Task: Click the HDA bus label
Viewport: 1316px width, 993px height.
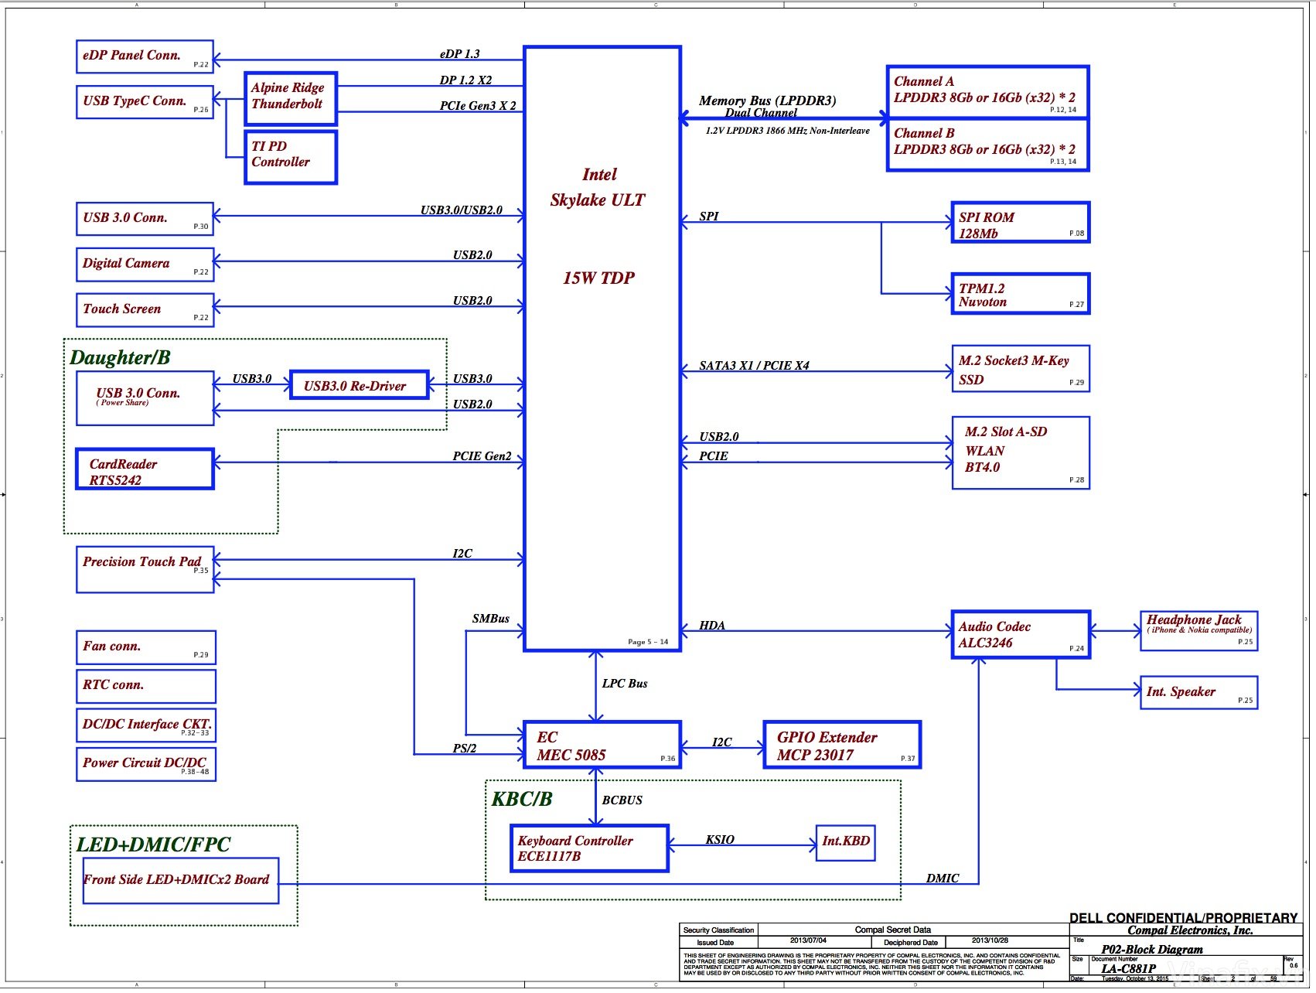Action: coord(712,626)
